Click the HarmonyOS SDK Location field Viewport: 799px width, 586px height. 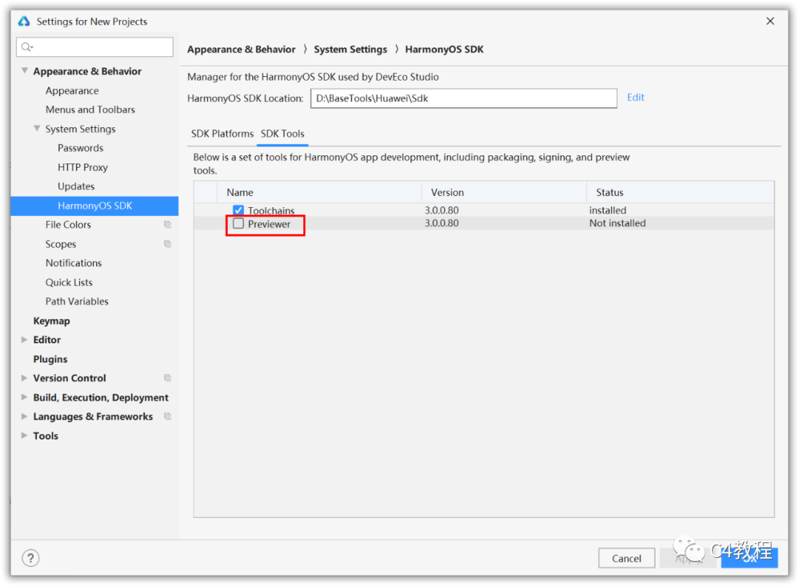tap(464, 98)
